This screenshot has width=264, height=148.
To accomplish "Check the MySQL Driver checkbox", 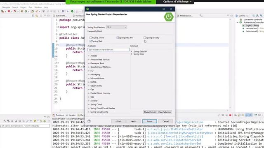I will pyautogui.click(x=91, y=38).
